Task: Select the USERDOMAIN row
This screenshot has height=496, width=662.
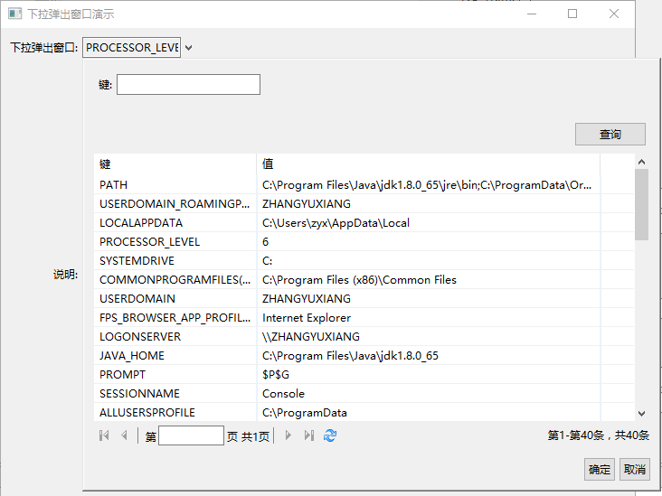Action: [x=364, y=299]
